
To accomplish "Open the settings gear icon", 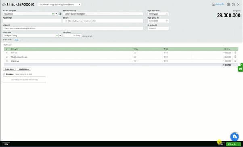I will tap(228, 4).
